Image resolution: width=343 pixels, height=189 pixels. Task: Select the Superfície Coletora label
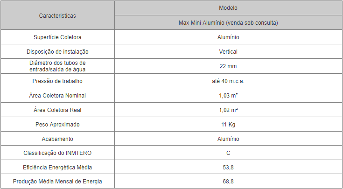(x=57, y=37)
